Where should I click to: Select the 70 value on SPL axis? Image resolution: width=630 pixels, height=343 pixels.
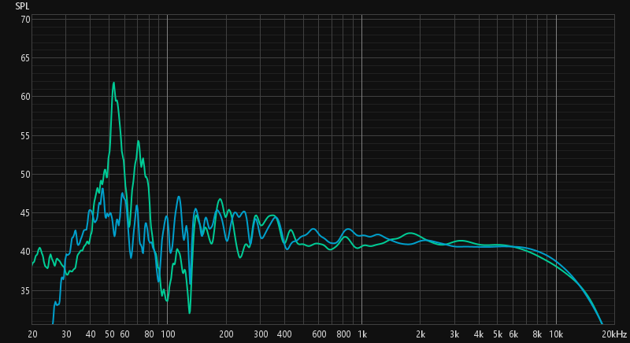24,19
